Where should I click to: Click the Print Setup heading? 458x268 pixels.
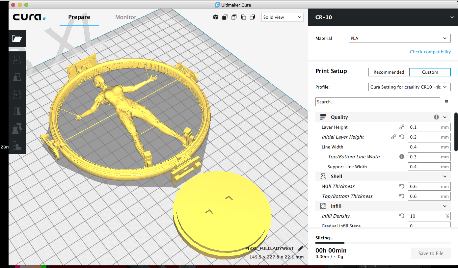point(331,71)
